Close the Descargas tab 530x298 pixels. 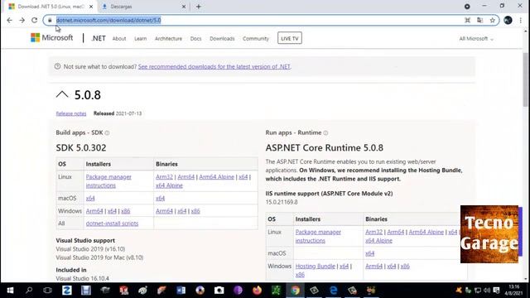click(x=184, y=7)
